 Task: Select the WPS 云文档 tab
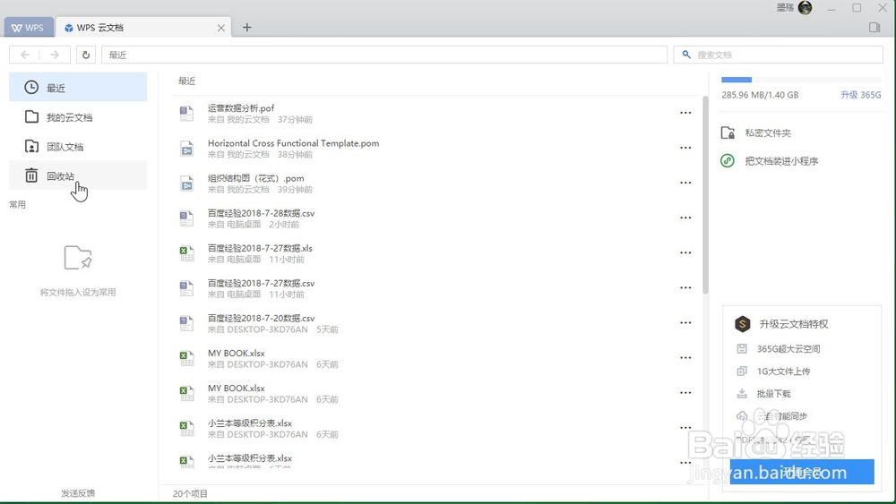point(142,28)
